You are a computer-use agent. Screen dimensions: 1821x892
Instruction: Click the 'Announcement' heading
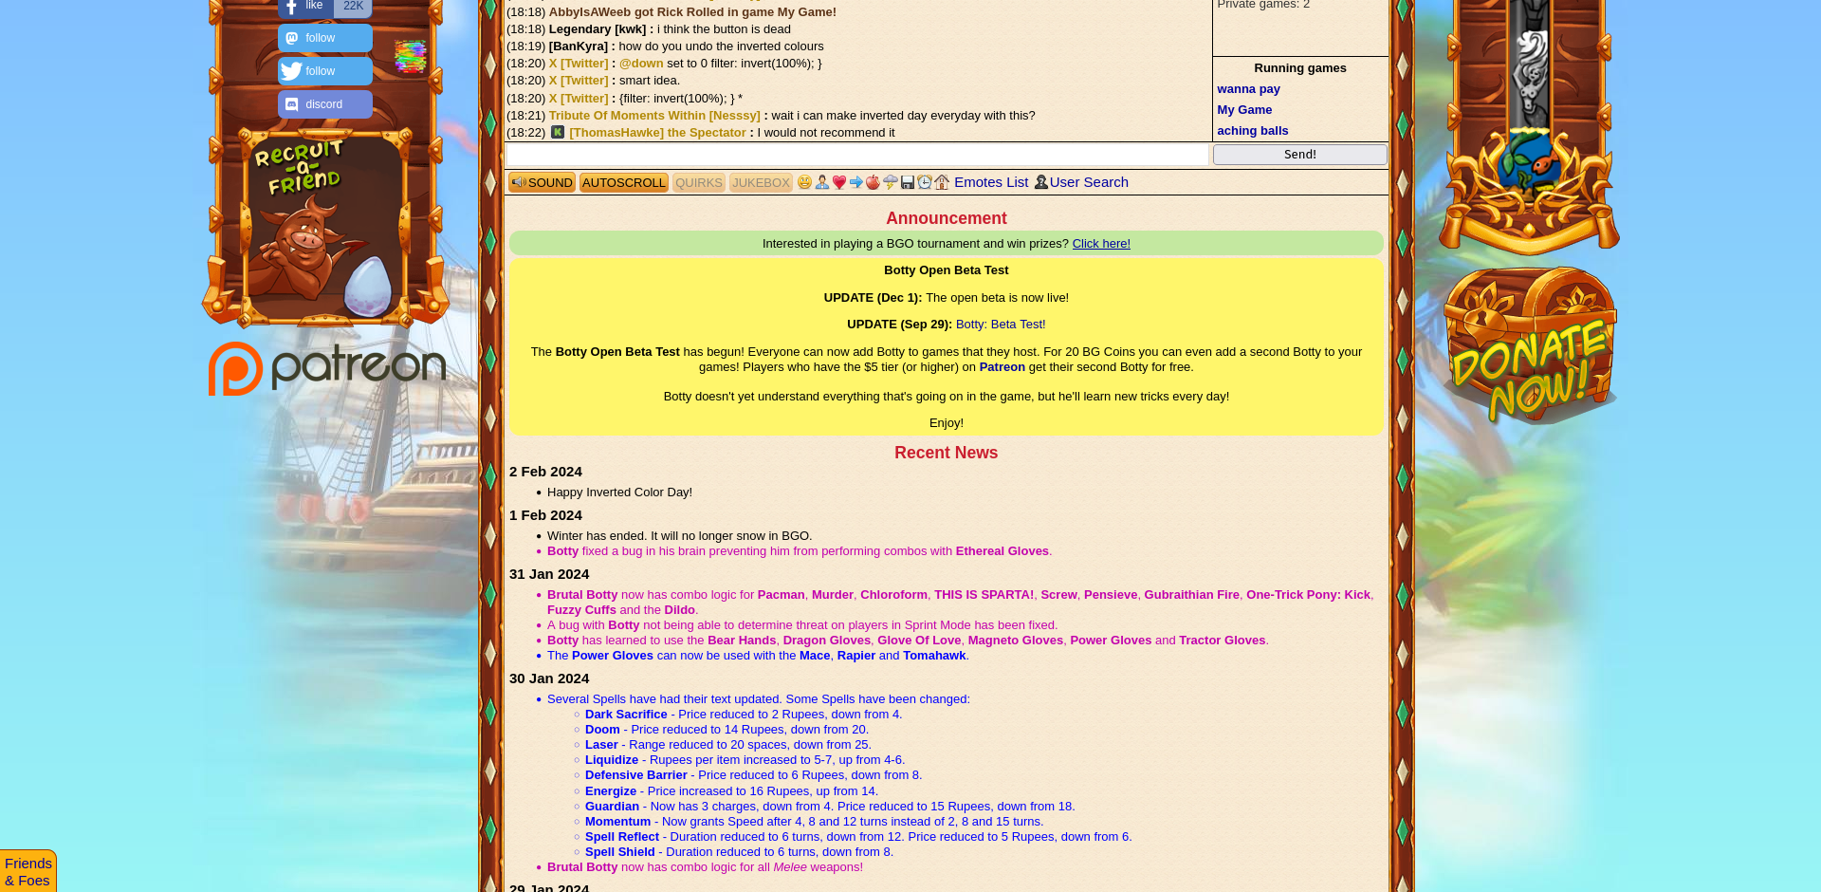tap(946, 218)
